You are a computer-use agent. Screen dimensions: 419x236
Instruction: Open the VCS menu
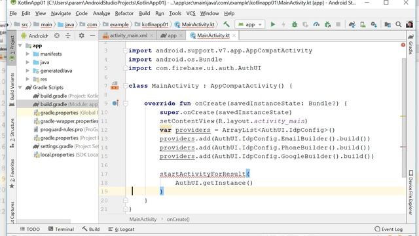(191, 13)
